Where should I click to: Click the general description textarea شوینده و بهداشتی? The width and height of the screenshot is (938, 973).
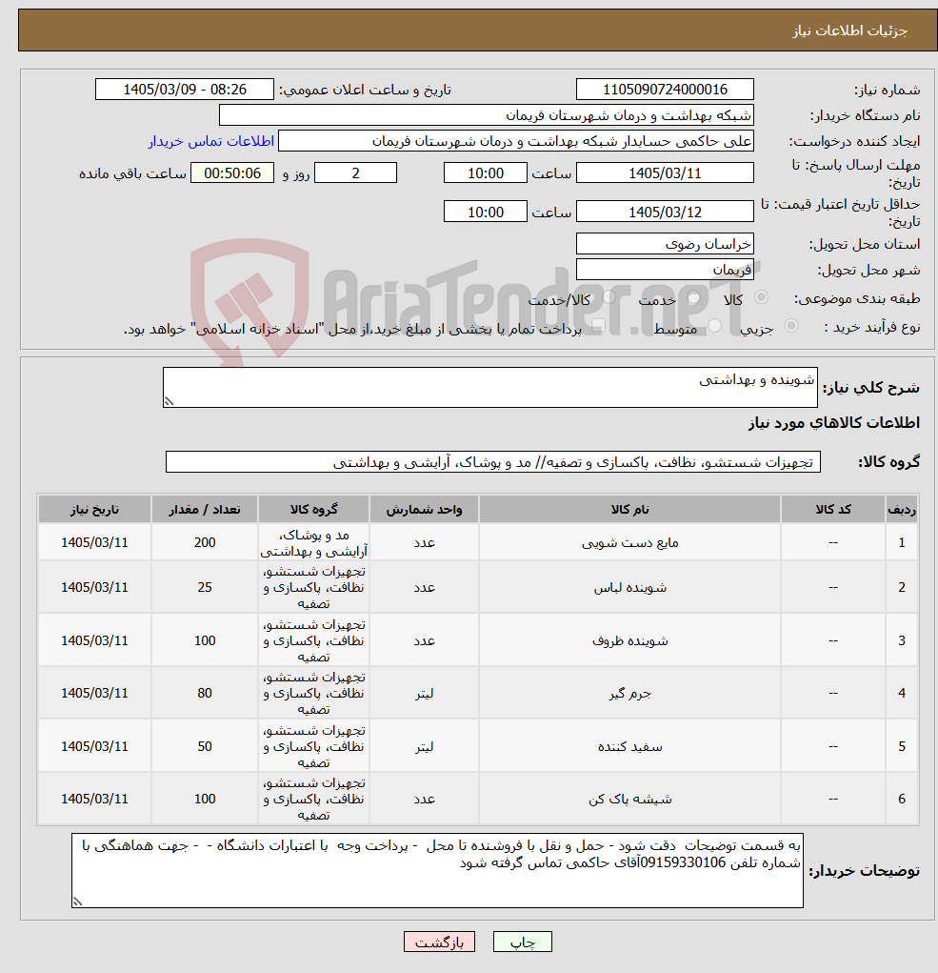pos(489,387)
